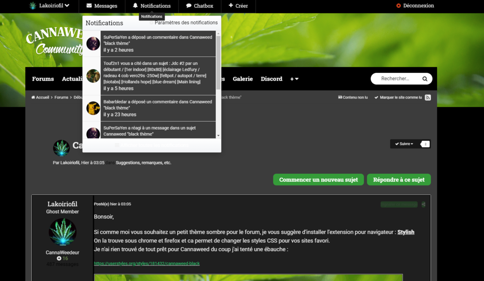
Task: Open the userstyles.org cannaweed-black link
Action: pos(147,264)
